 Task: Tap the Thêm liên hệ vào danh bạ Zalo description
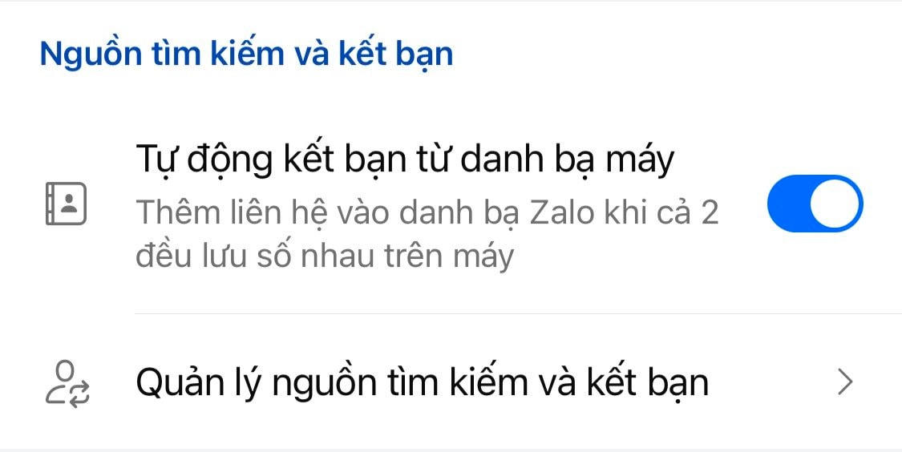coord(427,214)
